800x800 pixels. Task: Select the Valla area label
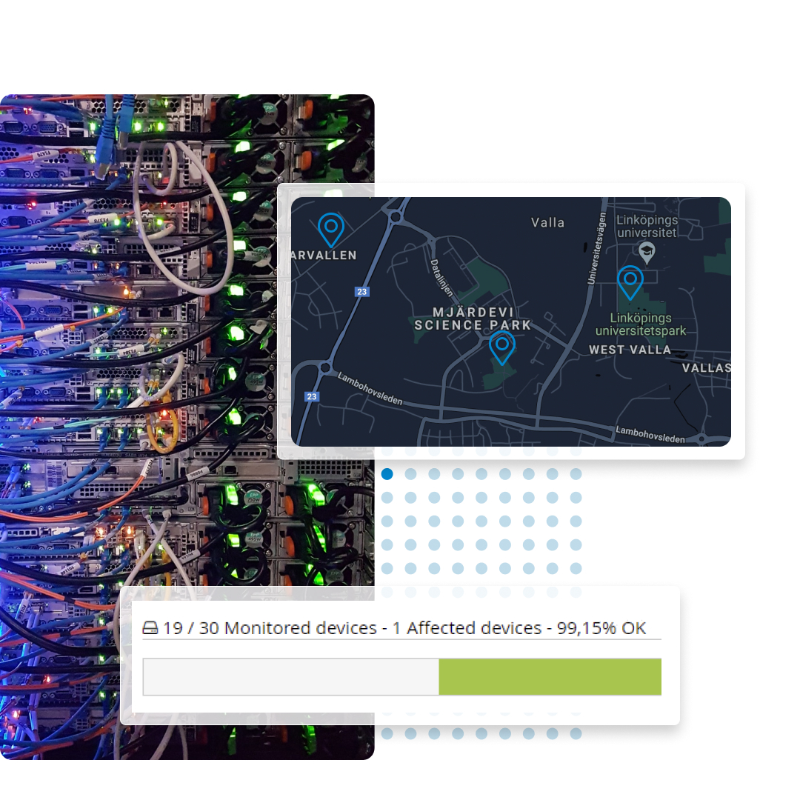[x=547, y=222]
